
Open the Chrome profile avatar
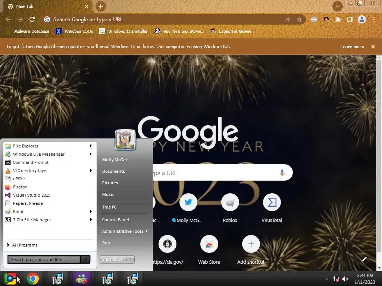362,19
